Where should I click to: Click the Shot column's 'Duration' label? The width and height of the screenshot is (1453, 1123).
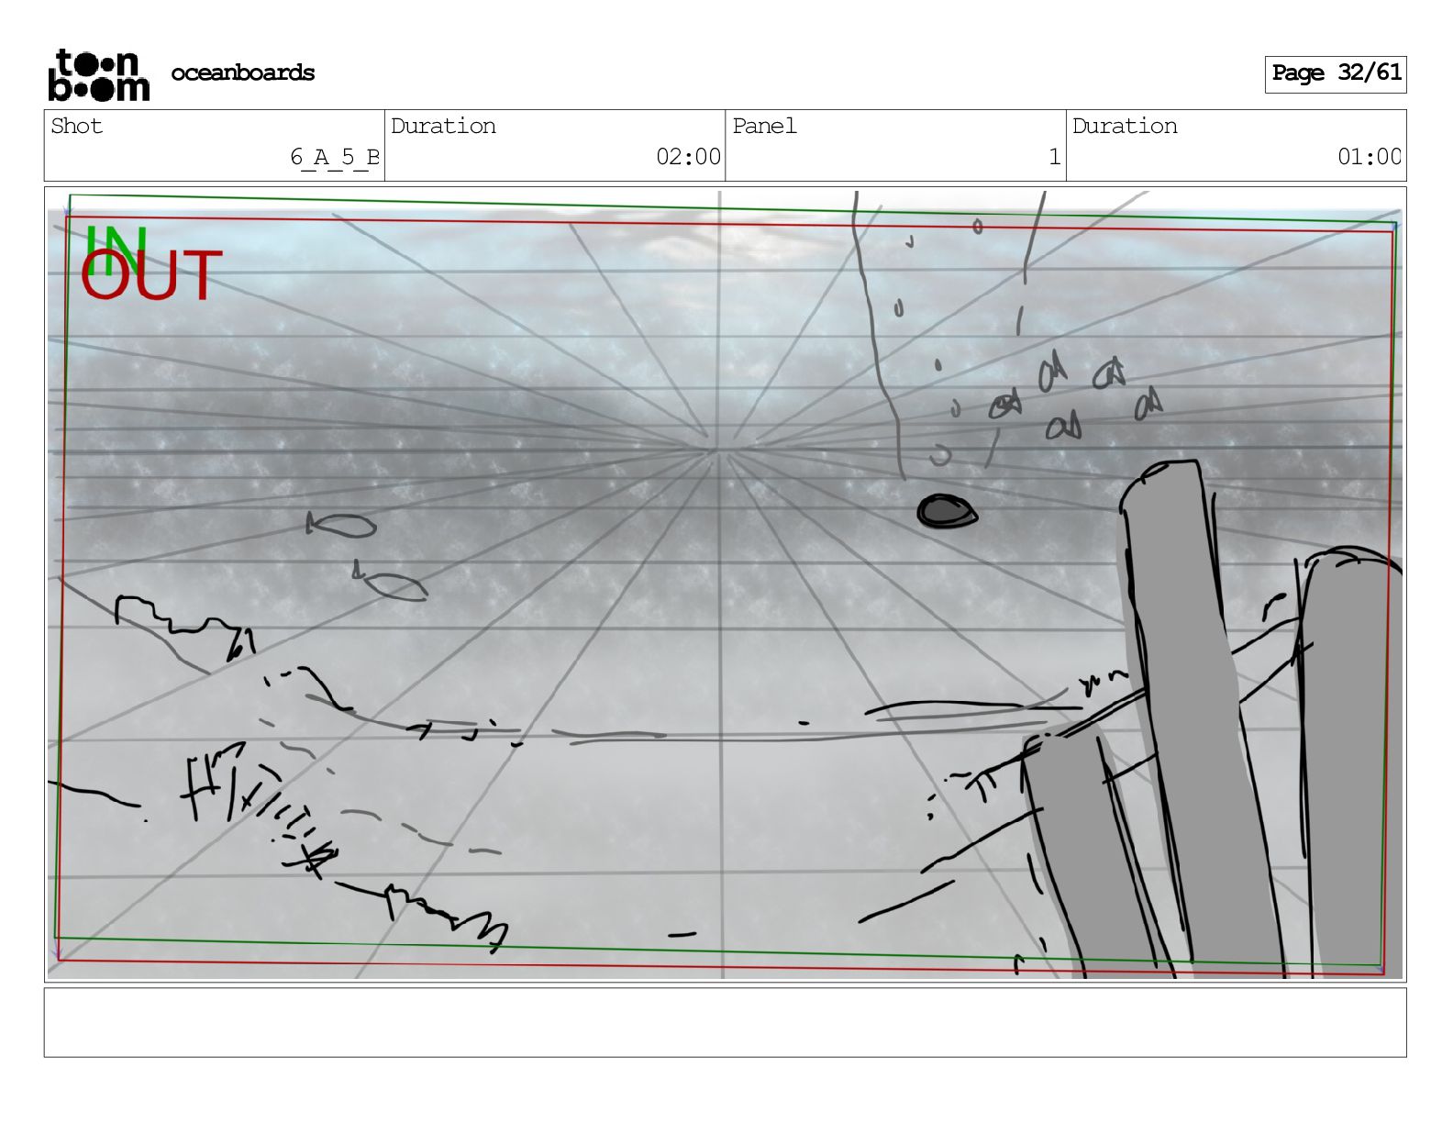pyautogui.click(x=443, y=126)
